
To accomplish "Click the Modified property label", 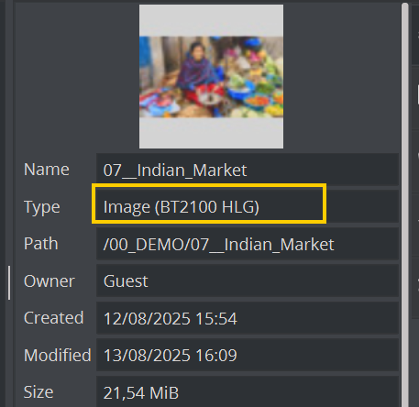I will pos(58,355).
